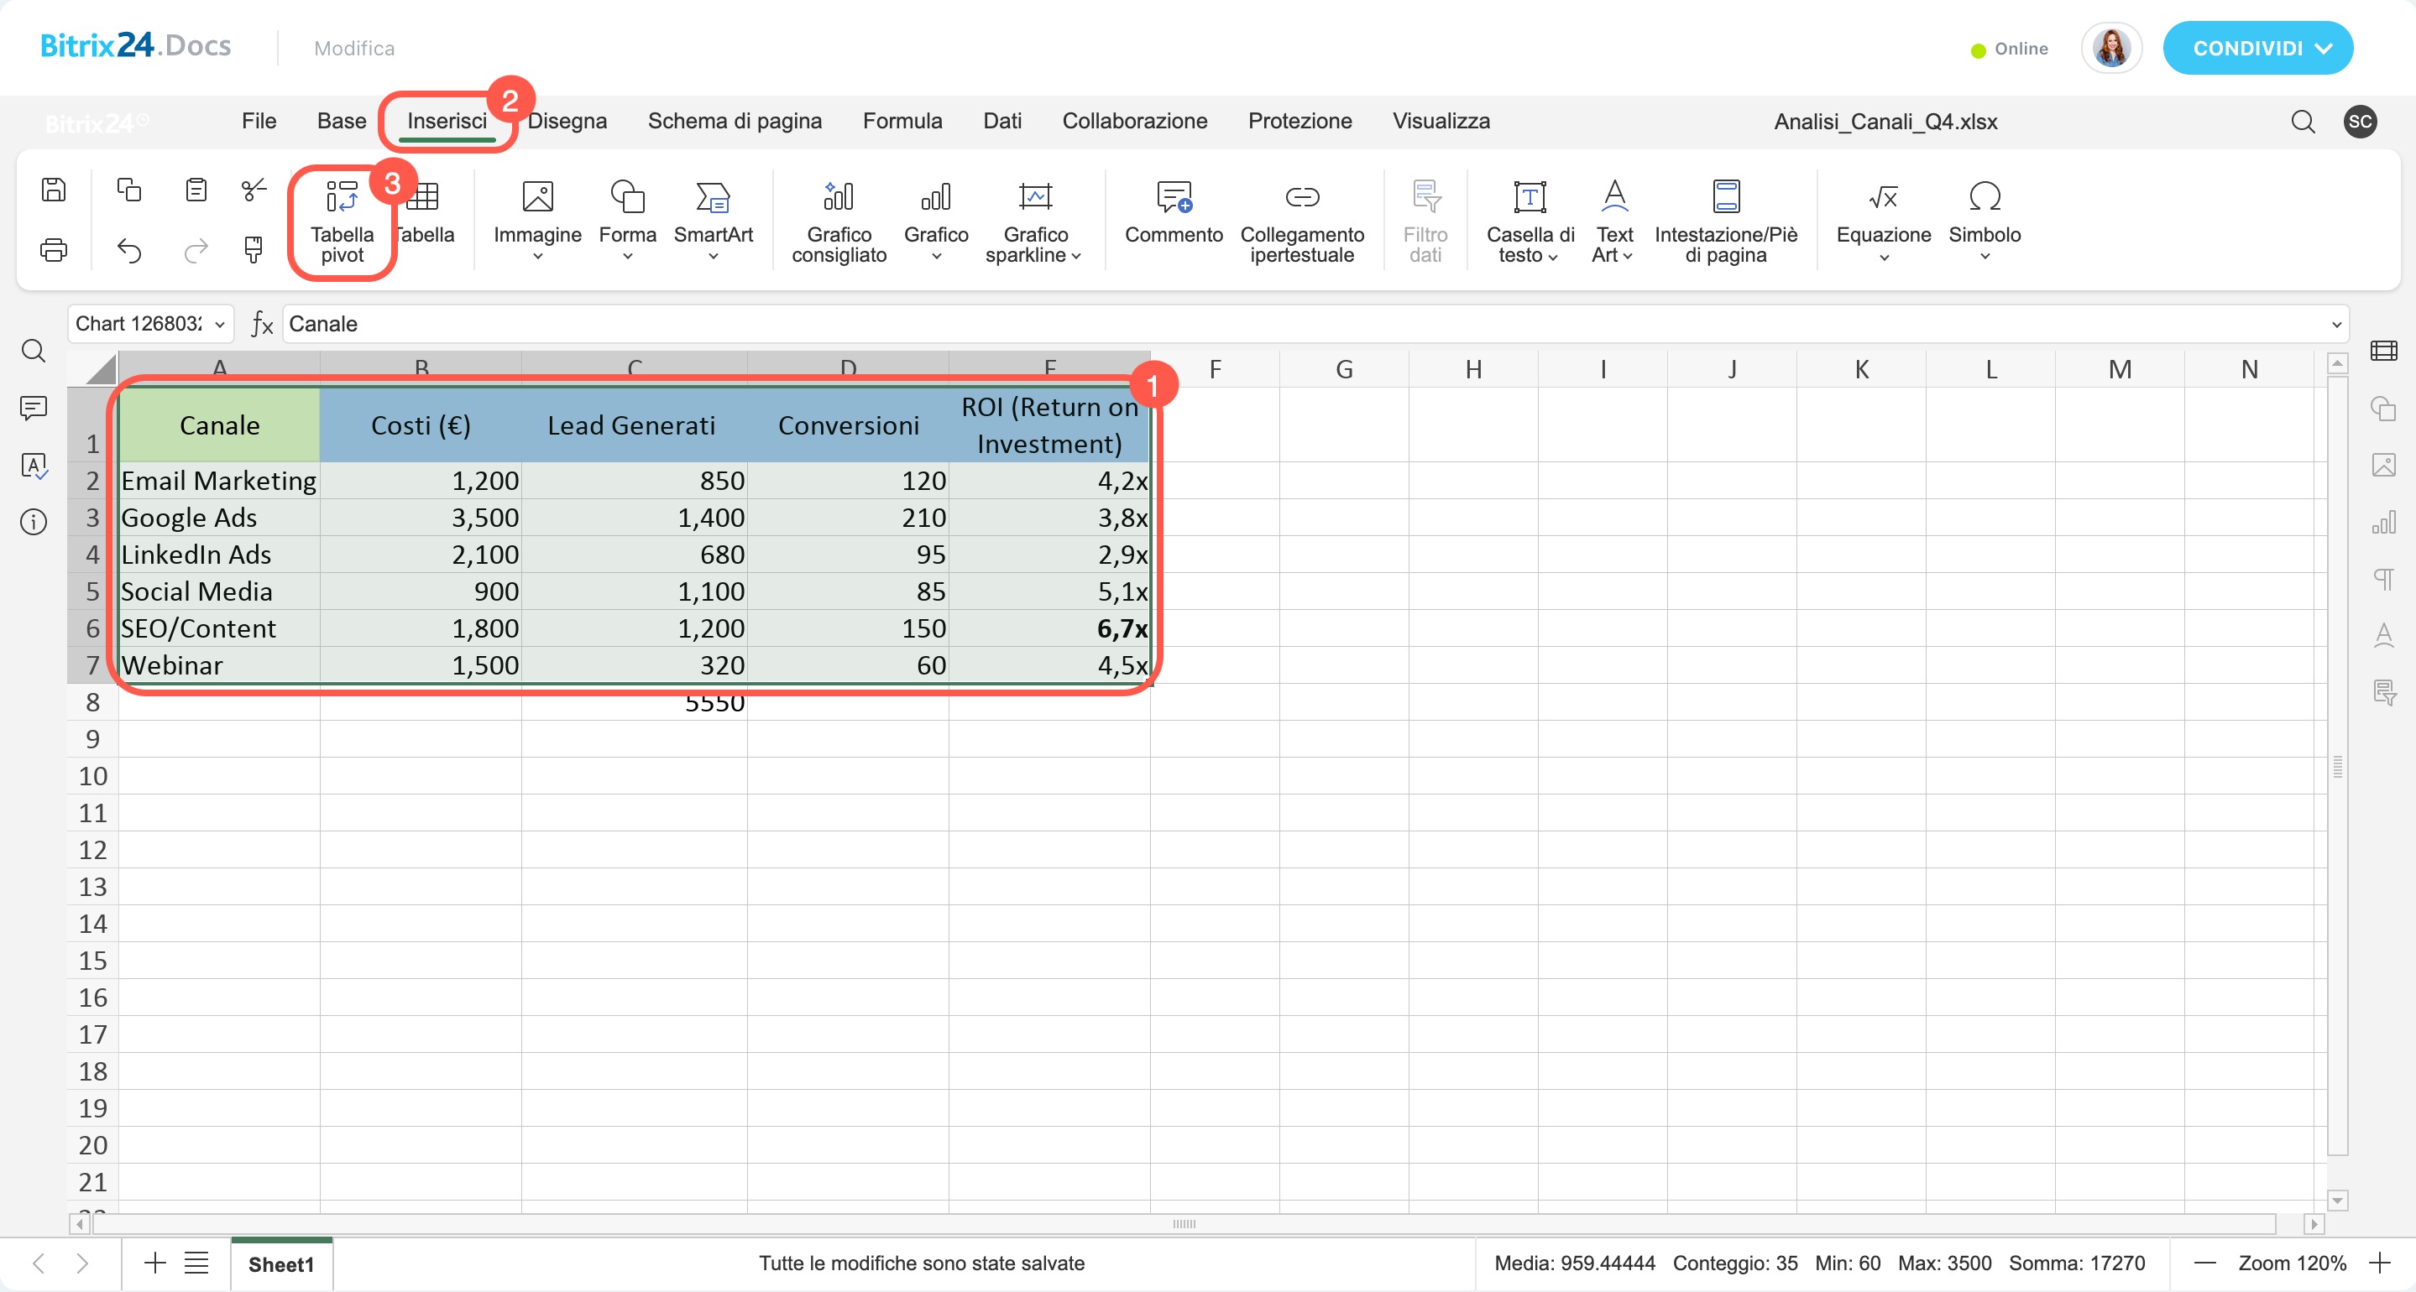Click the CONDIVIDI button
The image size is (2416, 1292).
pyautogui.click(x=2256, y=49)
